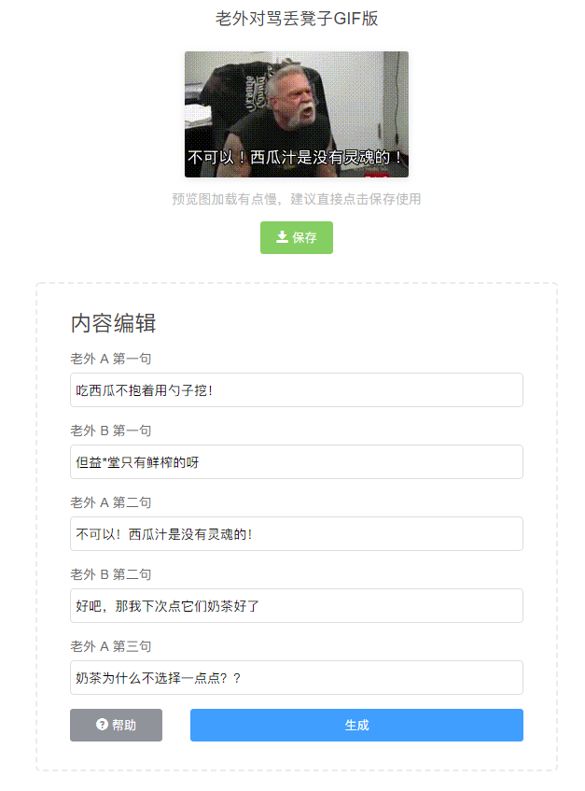Click the download arrow icon beside 保存
Viewport: 585px width, 791px height.
tap(282, 237)
